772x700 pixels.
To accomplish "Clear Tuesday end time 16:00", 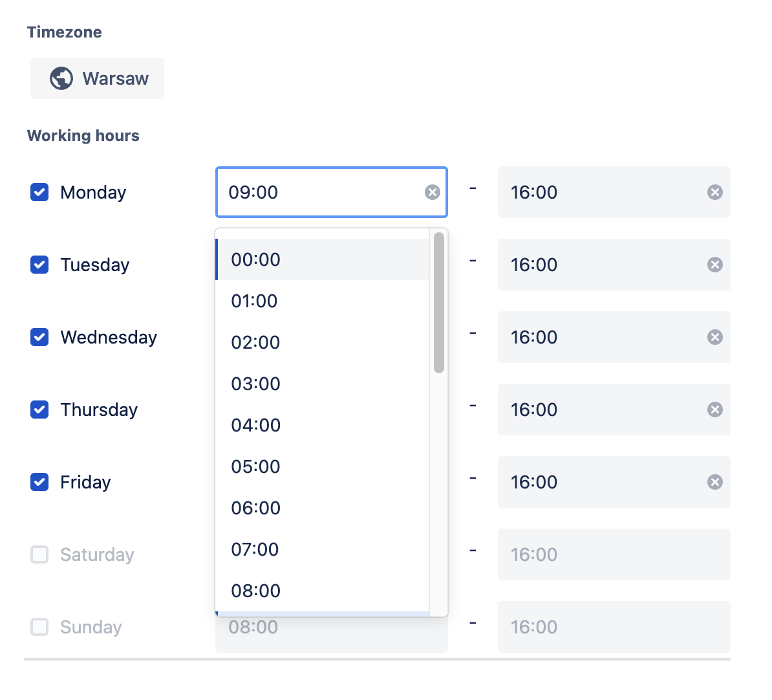I will point(714,265).
